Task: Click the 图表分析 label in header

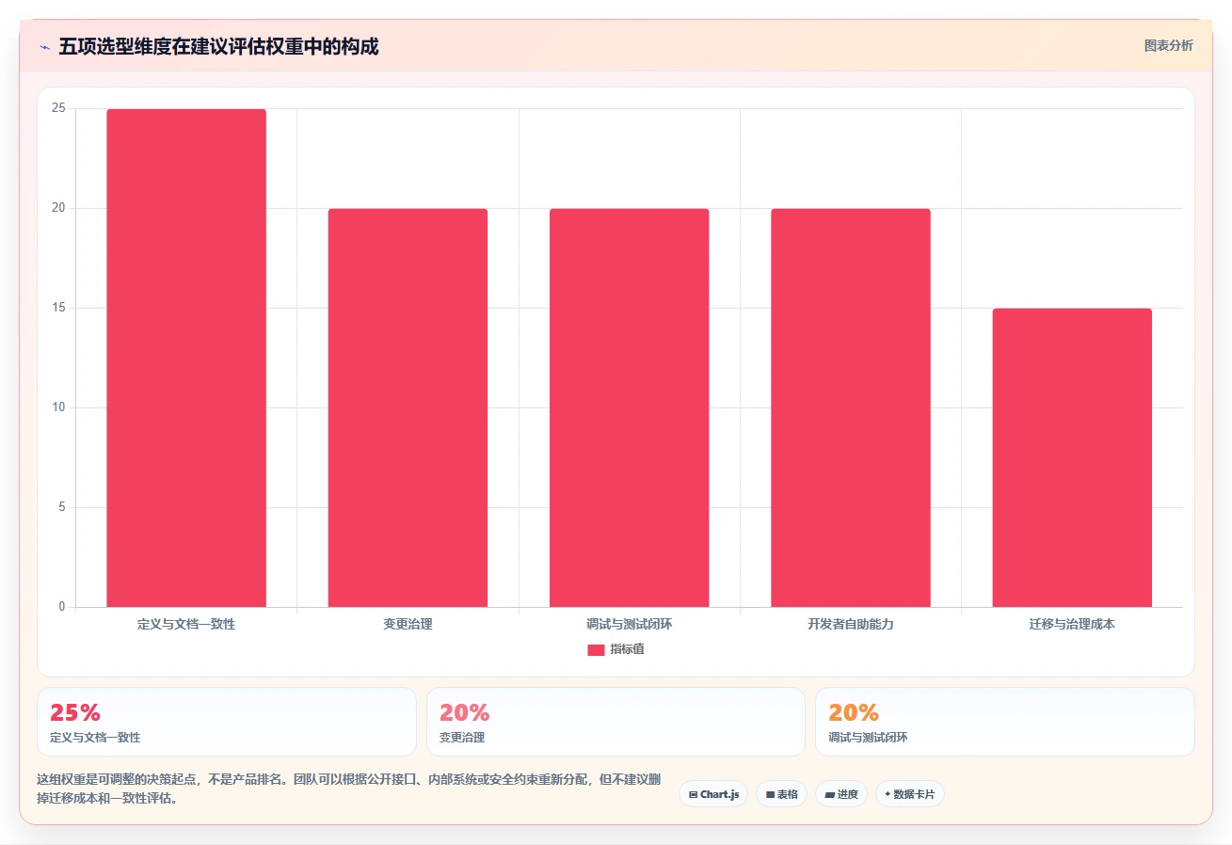Action: pyautogui.click(x=1168, y=45)
